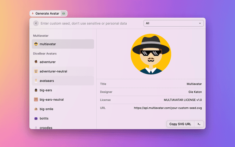Screen dimensions: 235x147
Task: Click the green icon beside Generate Avatar
Action: coord(64,13)
